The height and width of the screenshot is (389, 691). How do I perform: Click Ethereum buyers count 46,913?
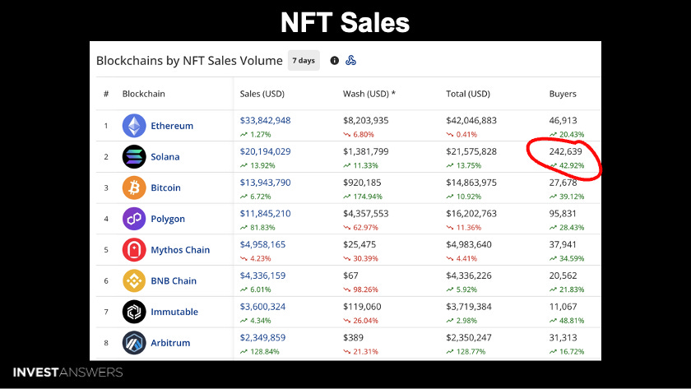pyautogui.click(x=563, y=120)
